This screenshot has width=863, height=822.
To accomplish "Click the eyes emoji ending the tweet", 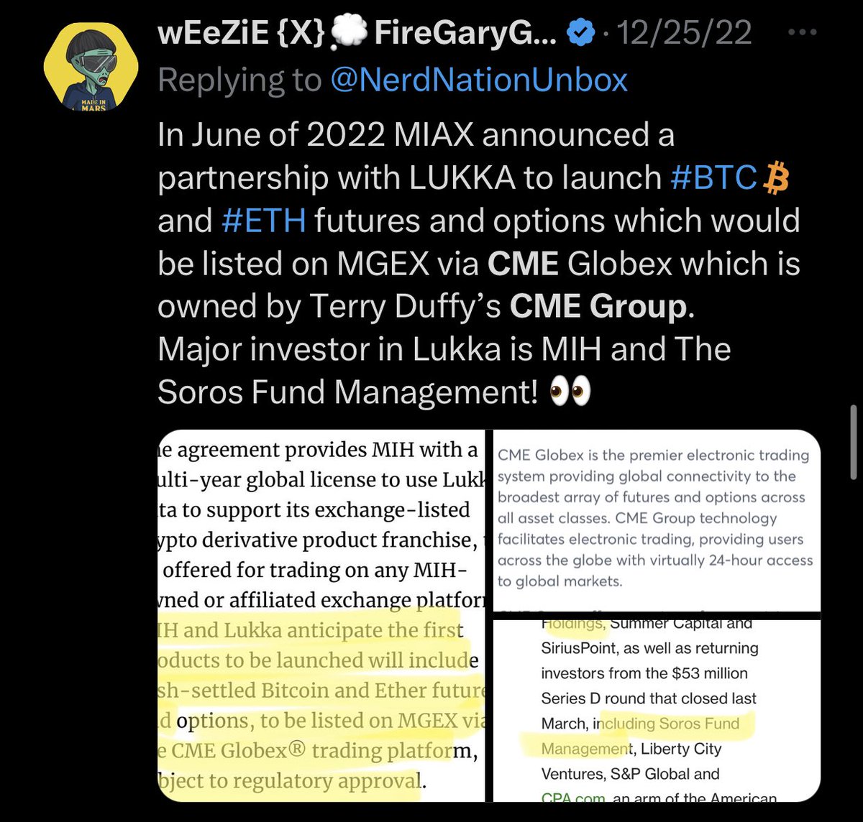I will point(570,392).
